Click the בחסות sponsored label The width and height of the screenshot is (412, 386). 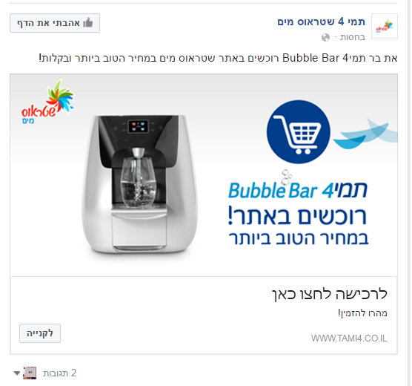[353, 37]
